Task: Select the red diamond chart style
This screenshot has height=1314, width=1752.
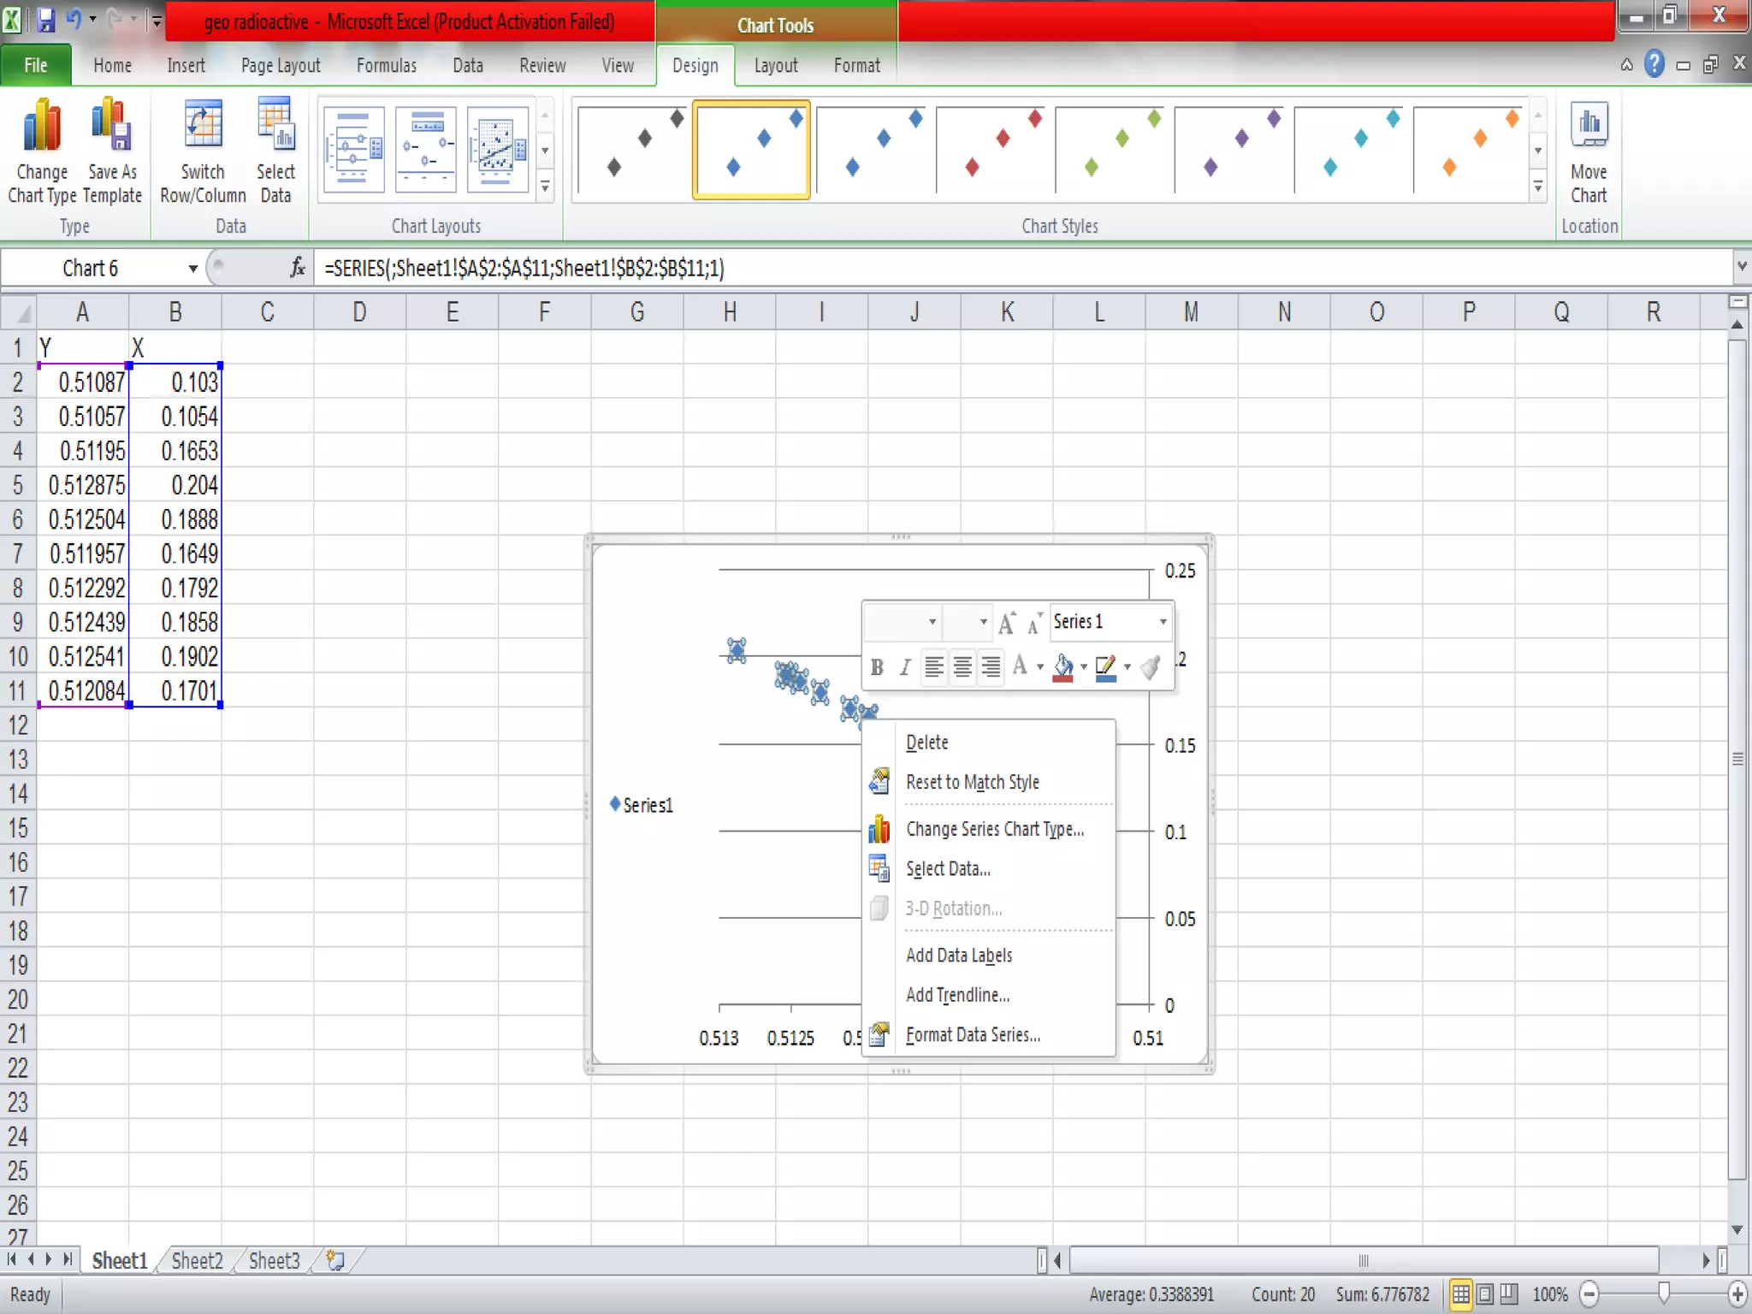Action: coord(991,150)
